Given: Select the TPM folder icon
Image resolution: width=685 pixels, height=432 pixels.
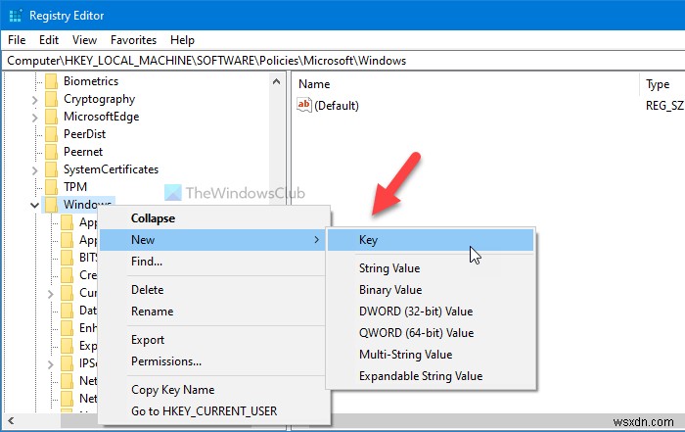Looking at the screenshot, I should tap(52, 187).
